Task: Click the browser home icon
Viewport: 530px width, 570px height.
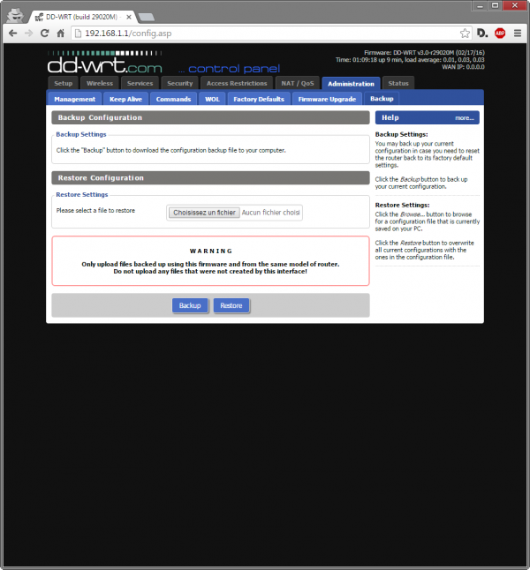Action: (61, 33)
